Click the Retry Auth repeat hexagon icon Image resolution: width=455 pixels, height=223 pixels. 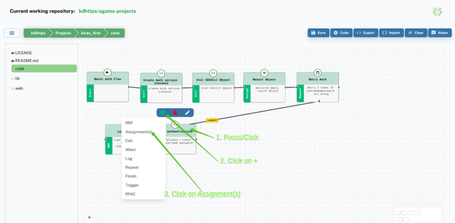tap(318, 72)
